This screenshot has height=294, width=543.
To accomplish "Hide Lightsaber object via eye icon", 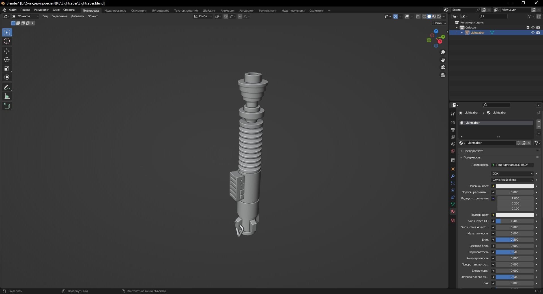I will (533, 32).
